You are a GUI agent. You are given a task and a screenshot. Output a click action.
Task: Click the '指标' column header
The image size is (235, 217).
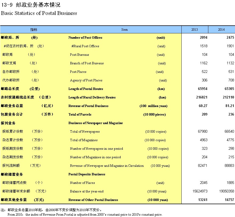[x=34, y=30]
